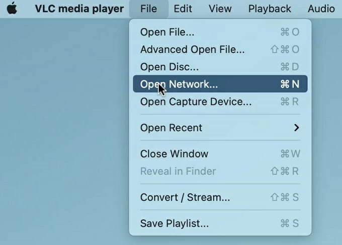Screen dimensions: 342x245
Task: Open the Edit menu
Action: 183,9
